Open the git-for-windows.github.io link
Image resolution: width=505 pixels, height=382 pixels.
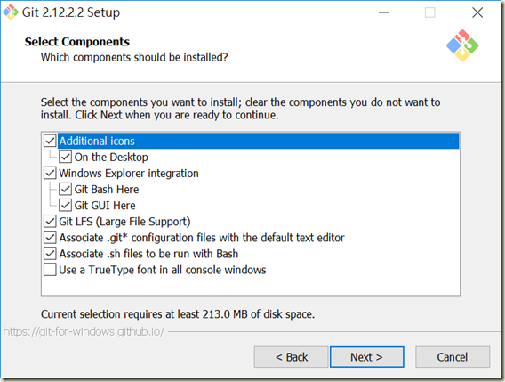(x=84, y=331)
